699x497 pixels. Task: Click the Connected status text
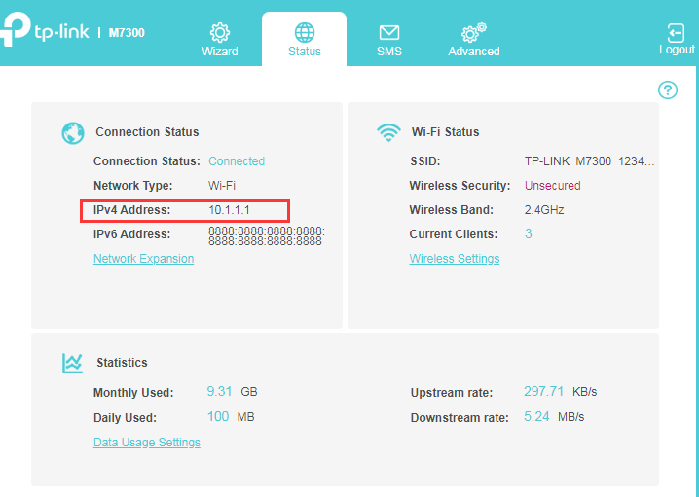point(237,161)
